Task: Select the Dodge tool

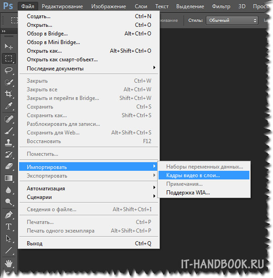Action: click(9, 202)
